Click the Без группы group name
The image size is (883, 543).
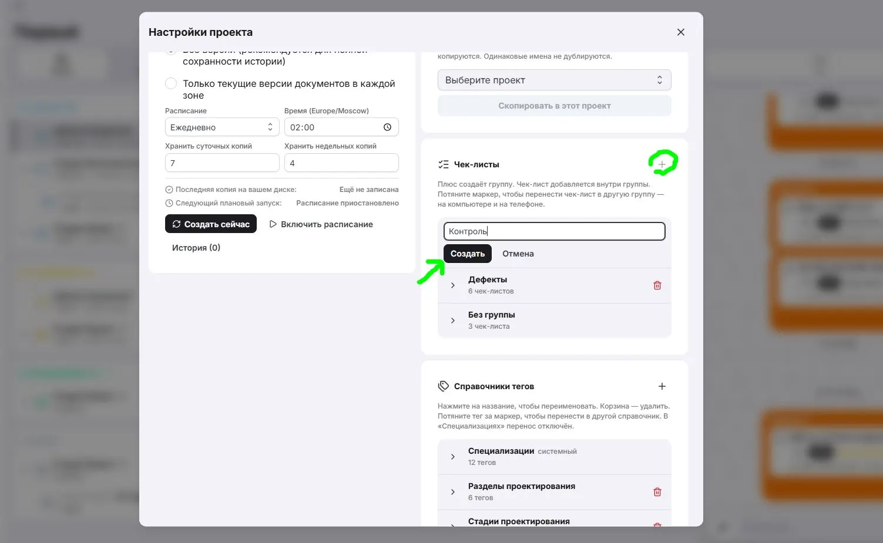492,315
